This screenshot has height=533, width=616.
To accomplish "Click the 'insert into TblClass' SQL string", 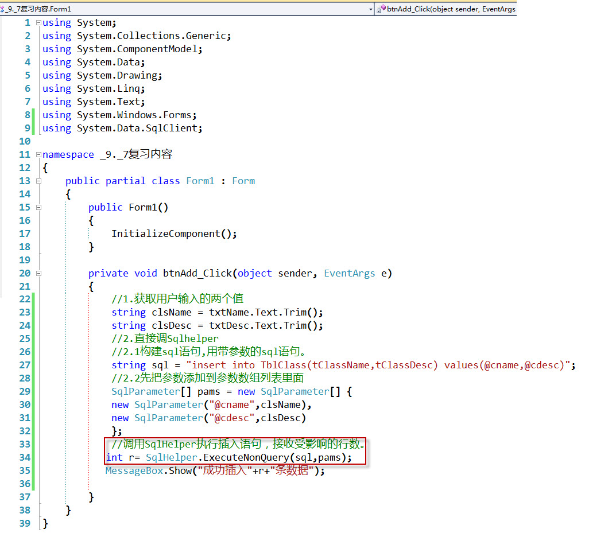I will pos(378,365).
